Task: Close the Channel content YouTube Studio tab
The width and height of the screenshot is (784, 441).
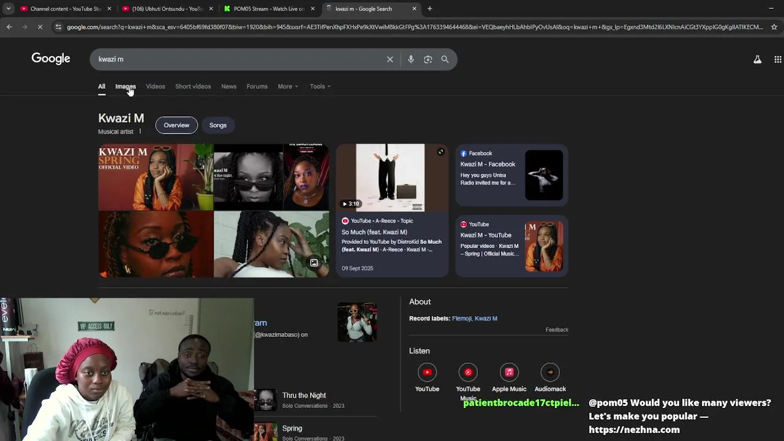Action: tap(110, 9)
